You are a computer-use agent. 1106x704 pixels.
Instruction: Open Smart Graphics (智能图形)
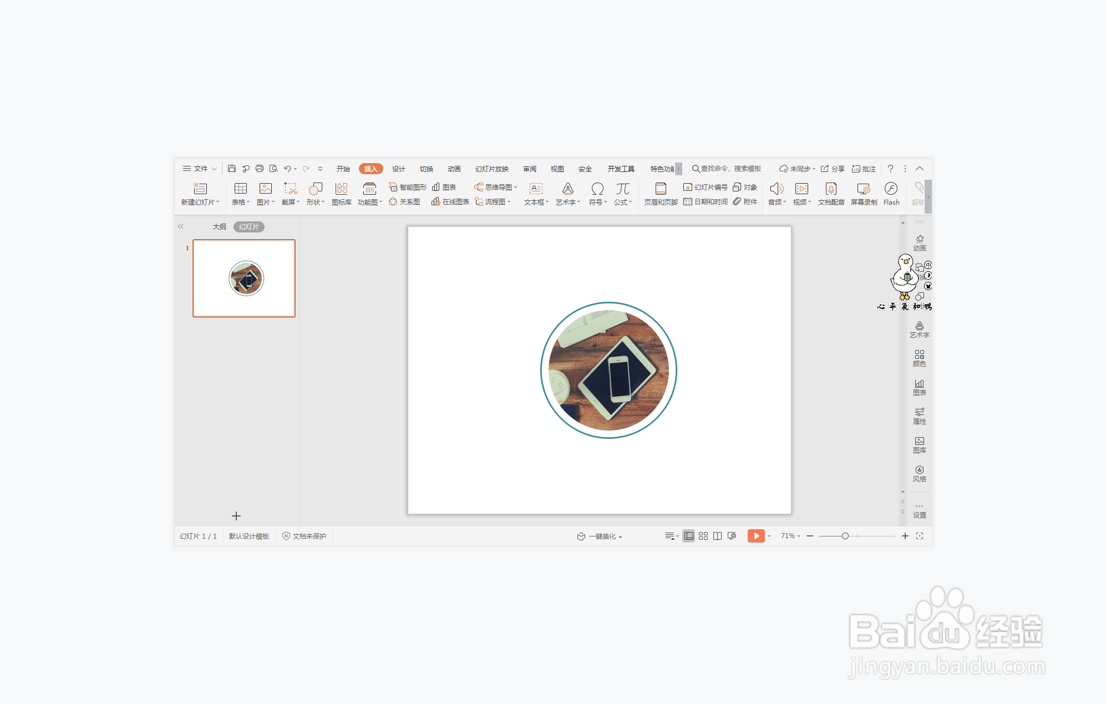click(408, 187)
